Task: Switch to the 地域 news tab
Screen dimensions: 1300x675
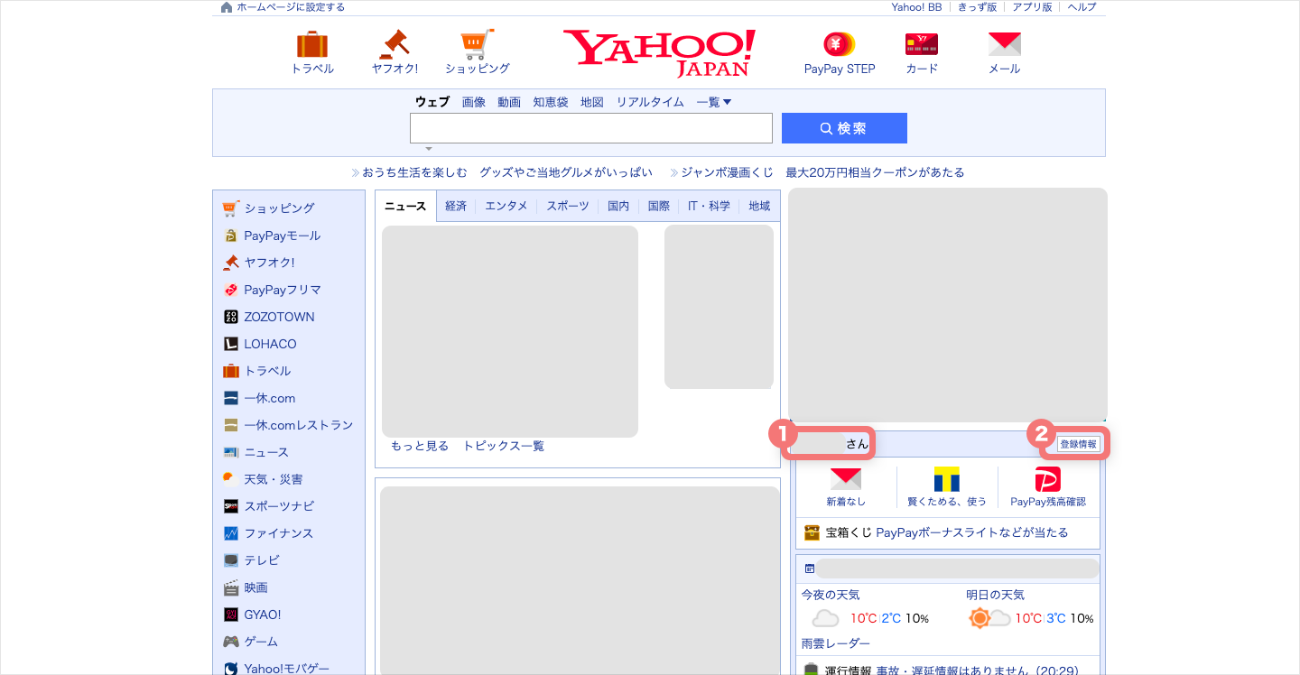Action: click(x=759, y=206)
